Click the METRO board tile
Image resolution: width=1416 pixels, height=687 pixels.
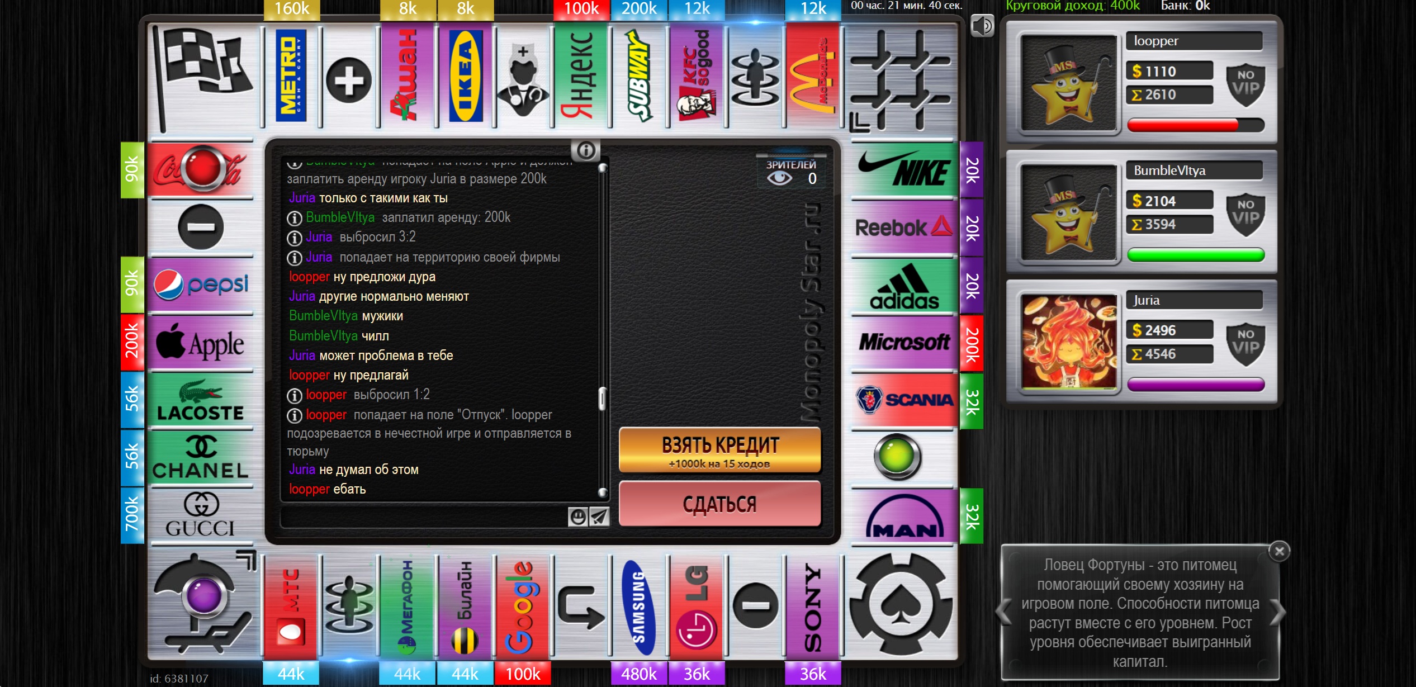pos(291,76)
